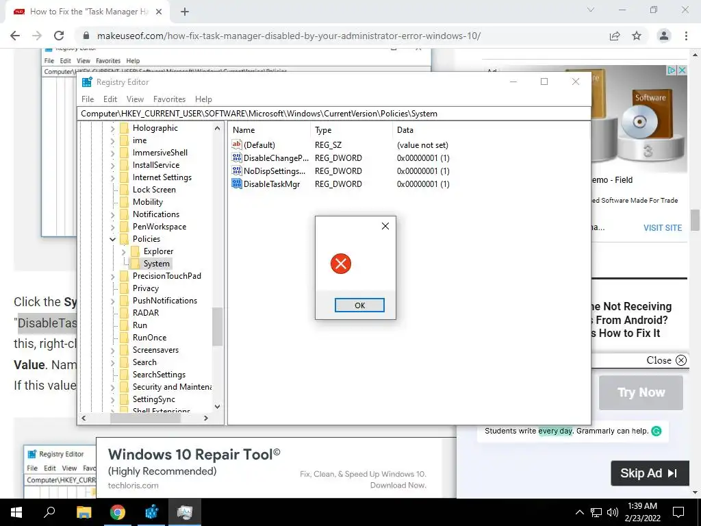Expand the Internet Settings node
This screenshot has height=526, width=701.
(113, 177)
